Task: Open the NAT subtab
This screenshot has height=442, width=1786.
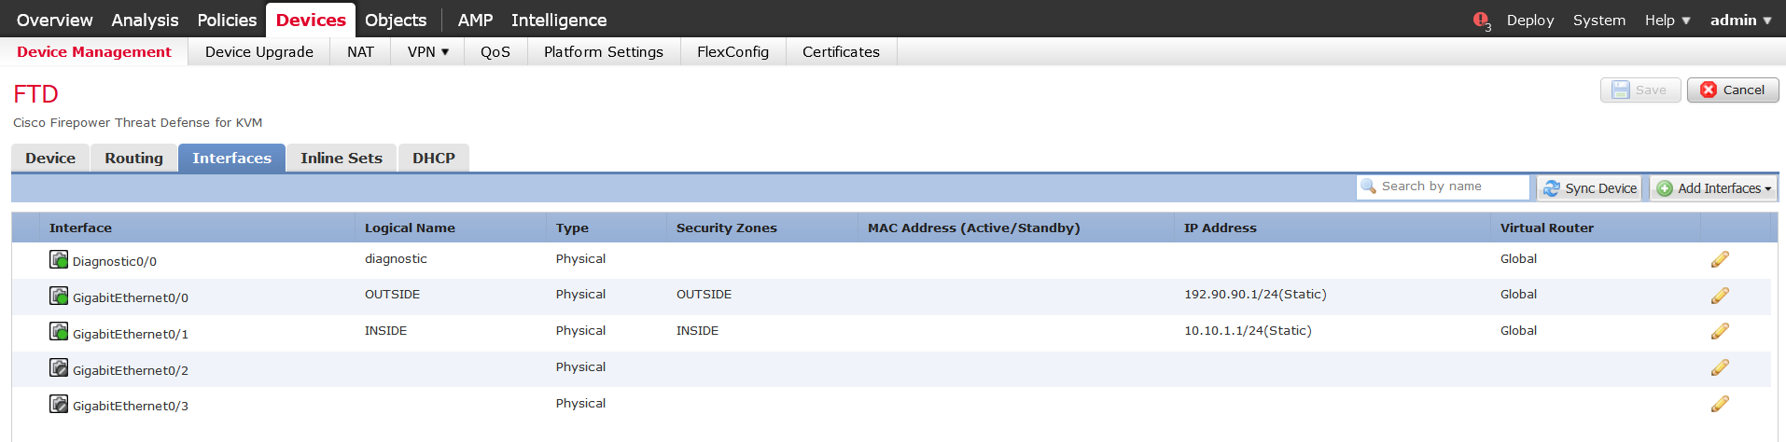Action: pyautogui.click(x=360, y=51)
